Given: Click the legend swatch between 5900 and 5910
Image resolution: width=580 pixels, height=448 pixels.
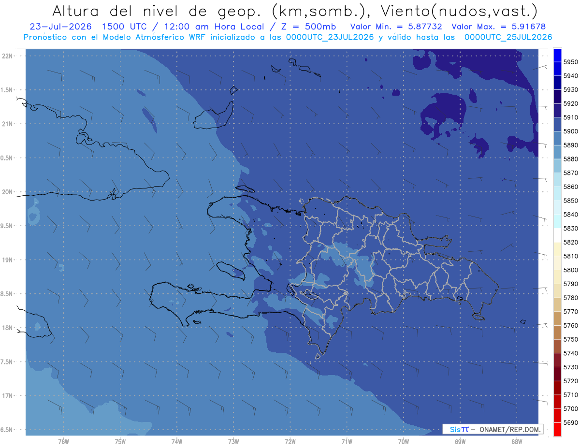Looking at the screenshot, I should (x=557, y=124).
